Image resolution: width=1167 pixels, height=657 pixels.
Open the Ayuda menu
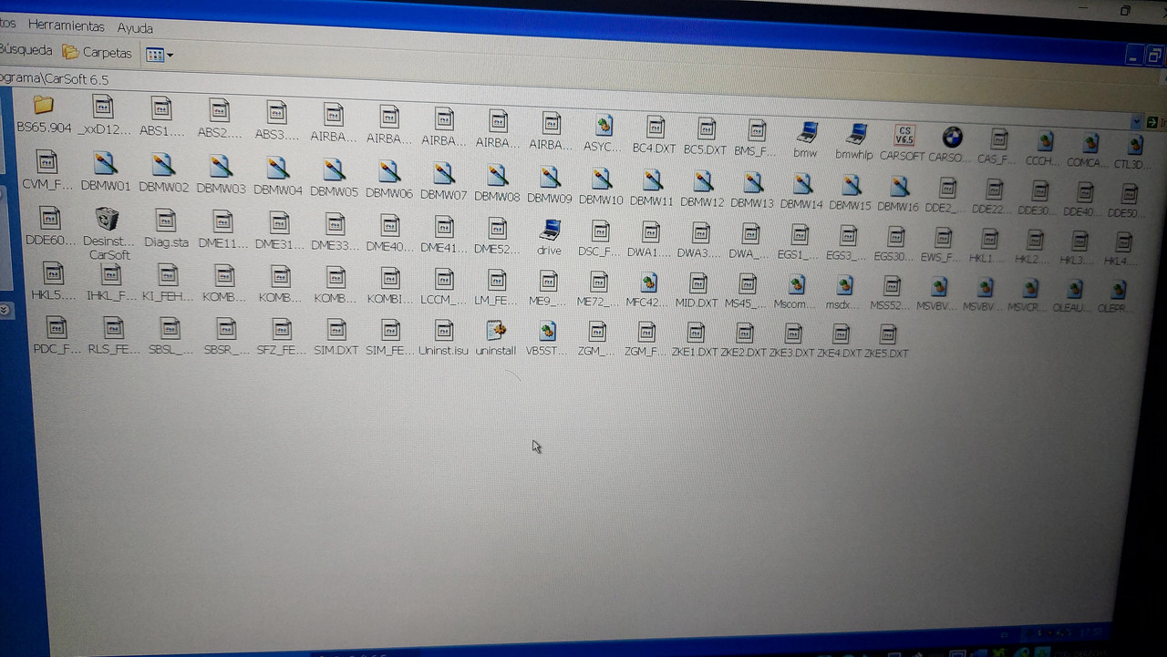pos(135,28)
